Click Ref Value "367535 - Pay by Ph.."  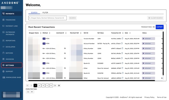click(x=104, y=44)
